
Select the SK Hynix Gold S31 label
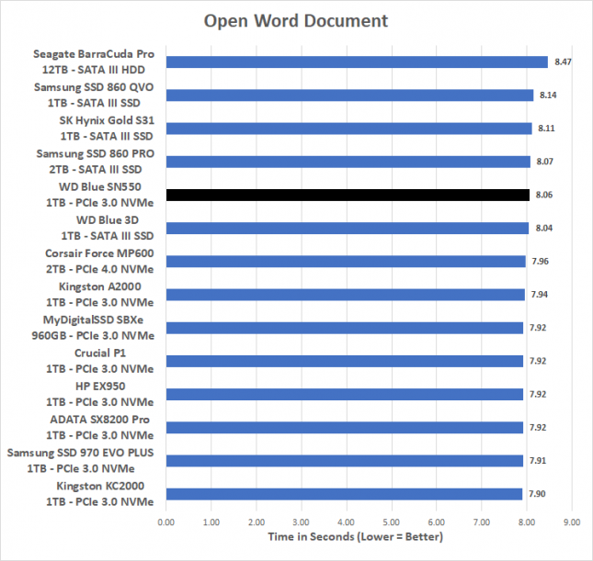pos(107,129)
